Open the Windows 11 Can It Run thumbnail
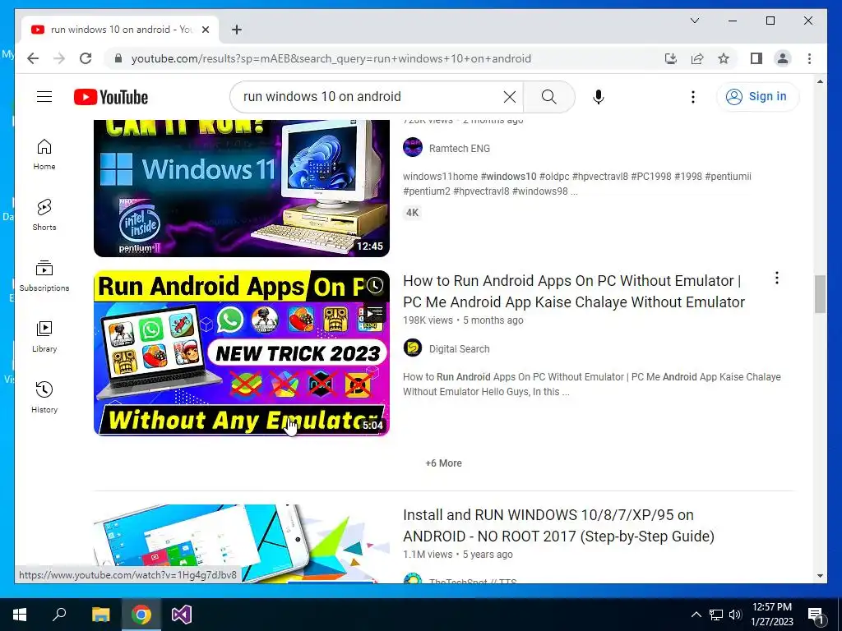The width and height of the screenshot is (842, 631). coord(242,188)
